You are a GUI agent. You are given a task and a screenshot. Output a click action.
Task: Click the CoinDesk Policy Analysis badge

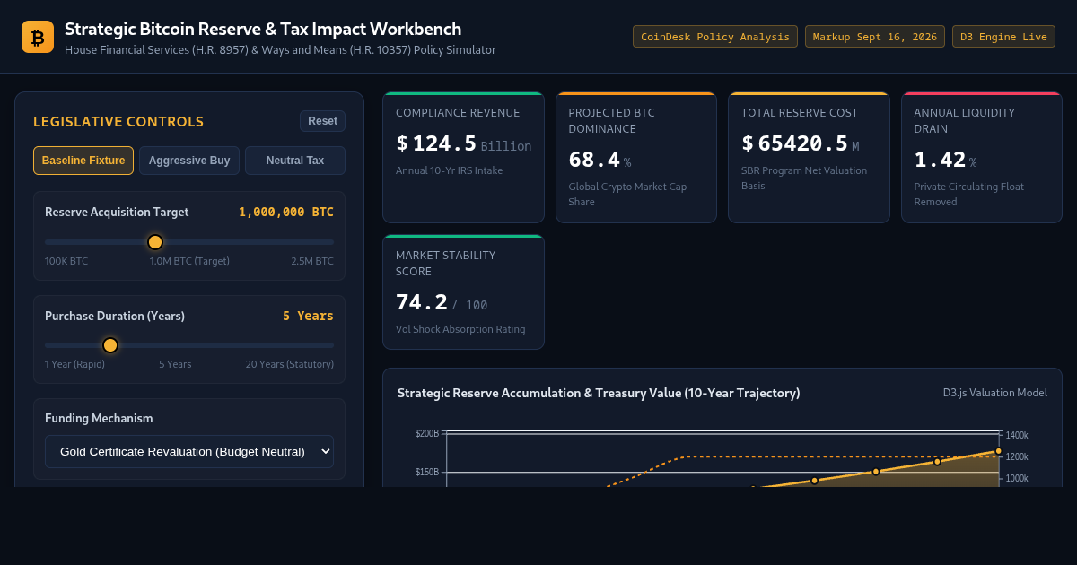[715, 37]
